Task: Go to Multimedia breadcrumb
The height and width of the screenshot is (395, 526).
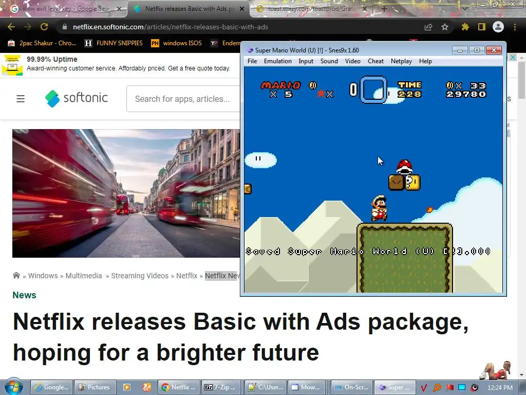Action: tap(84, 276)
